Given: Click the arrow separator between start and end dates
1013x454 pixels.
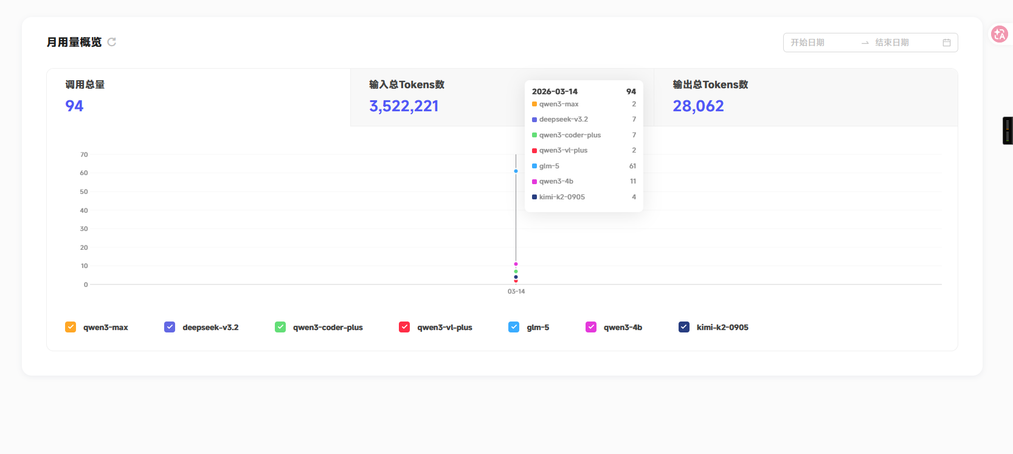Looking at the screenshot, I should (865, 43).
